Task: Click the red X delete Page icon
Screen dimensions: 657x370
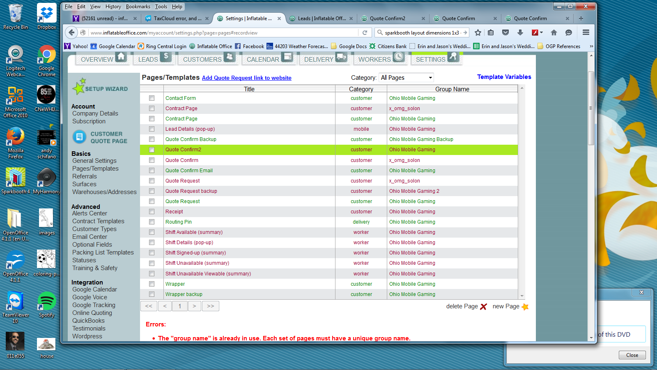Action: coord(483,307)
